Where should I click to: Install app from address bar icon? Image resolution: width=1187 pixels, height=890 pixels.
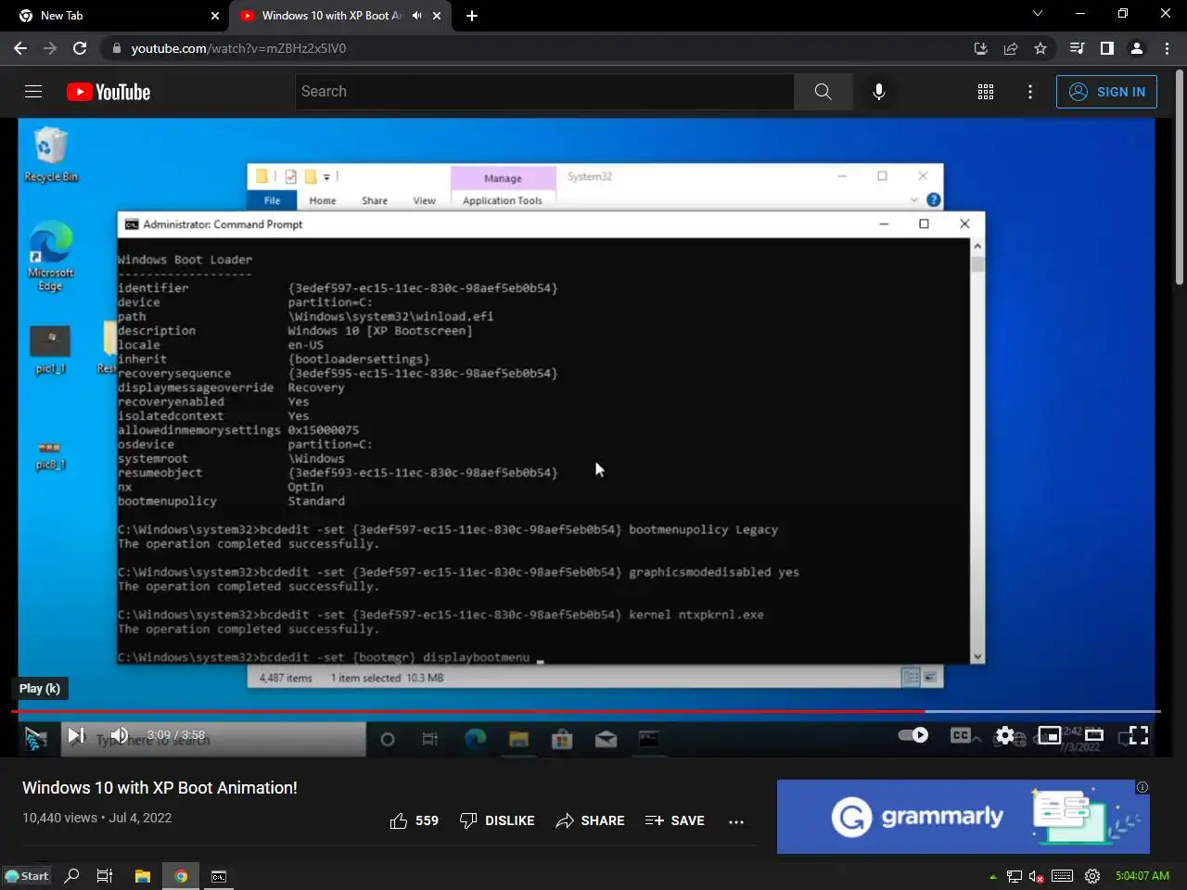[981, 48]
